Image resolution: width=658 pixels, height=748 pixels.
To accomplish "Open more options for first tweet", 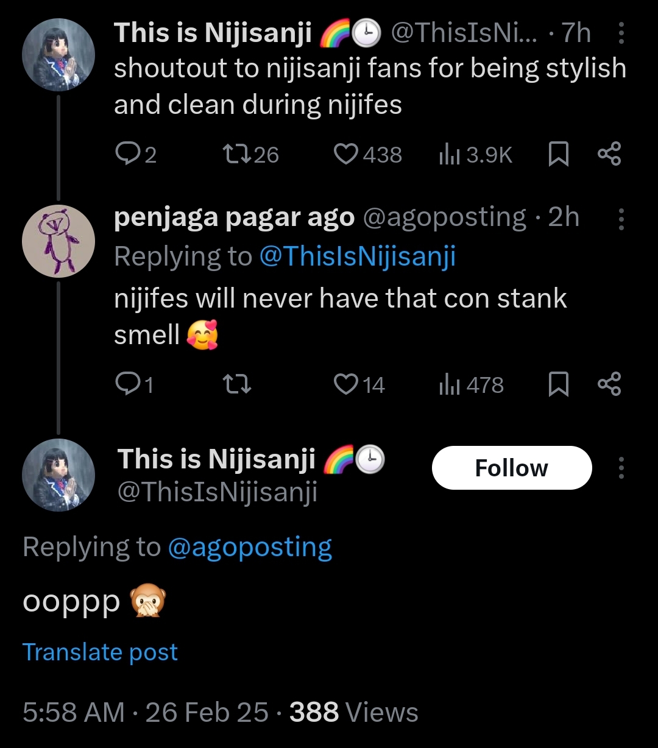I will 621,34.
